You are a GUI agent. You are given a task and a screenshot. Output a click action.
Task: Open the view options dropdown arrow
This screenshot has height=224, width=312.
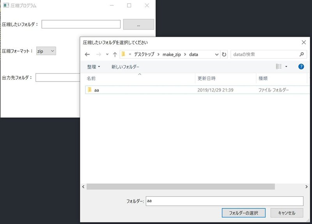[x=286, y=66]
